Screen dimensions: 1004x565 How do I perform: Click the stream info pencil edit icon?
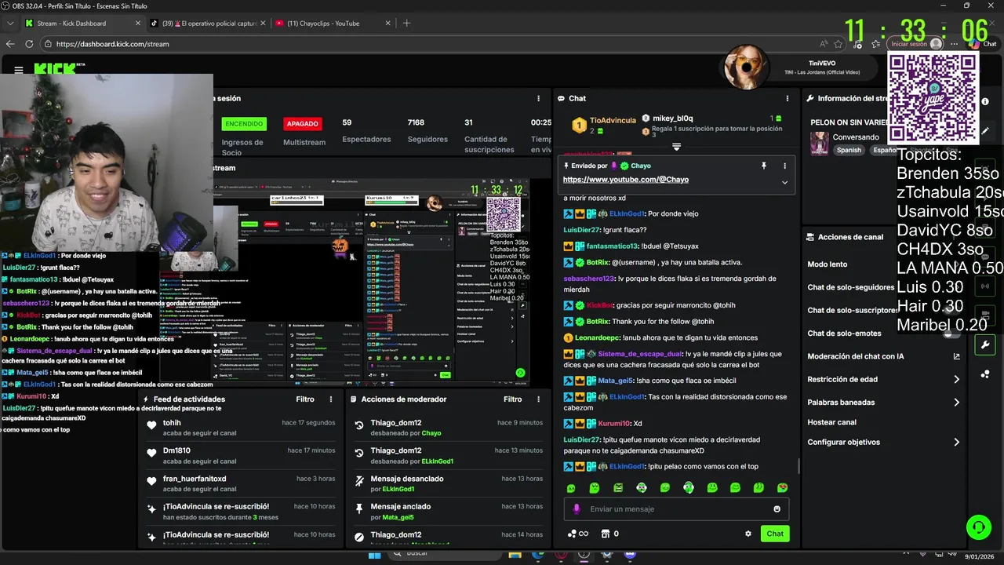tap(985, 131)
